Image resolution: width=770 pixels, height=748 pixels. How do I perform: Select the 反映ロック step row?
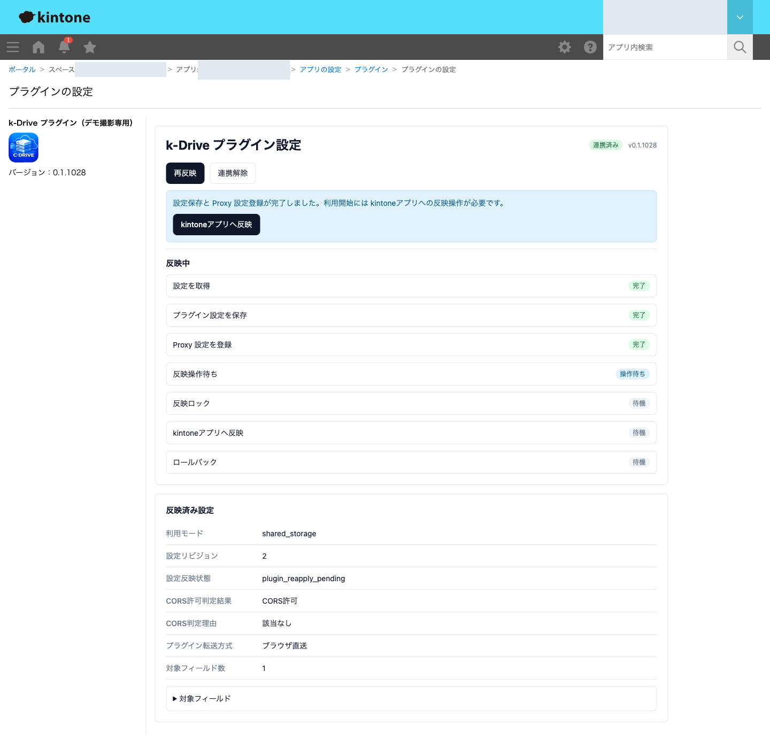pos(411,404)
